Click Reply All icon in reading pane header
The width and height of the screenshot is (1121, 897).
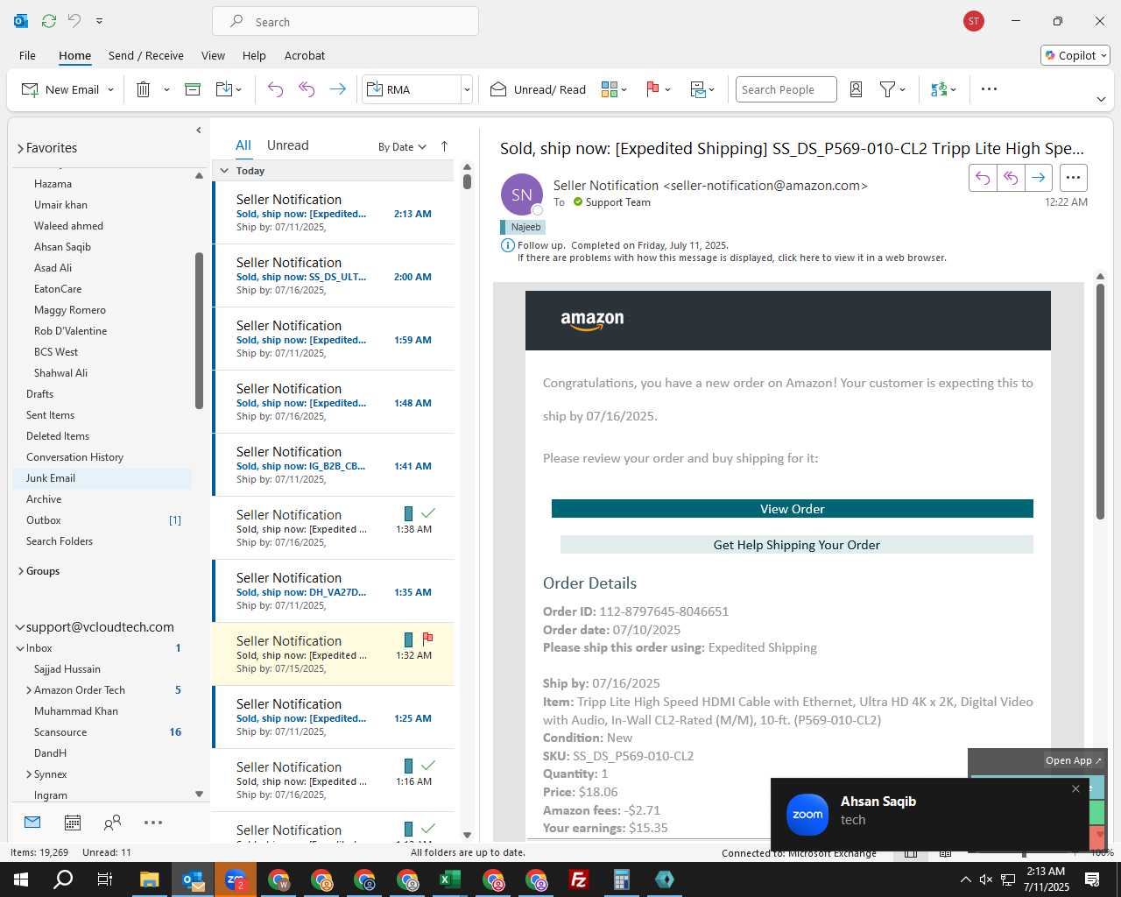pos(1011,178)
